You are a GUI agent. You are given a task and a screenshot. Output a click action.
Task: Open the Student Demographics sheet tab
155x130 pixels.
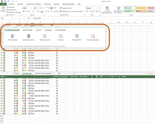click(43, 73)
